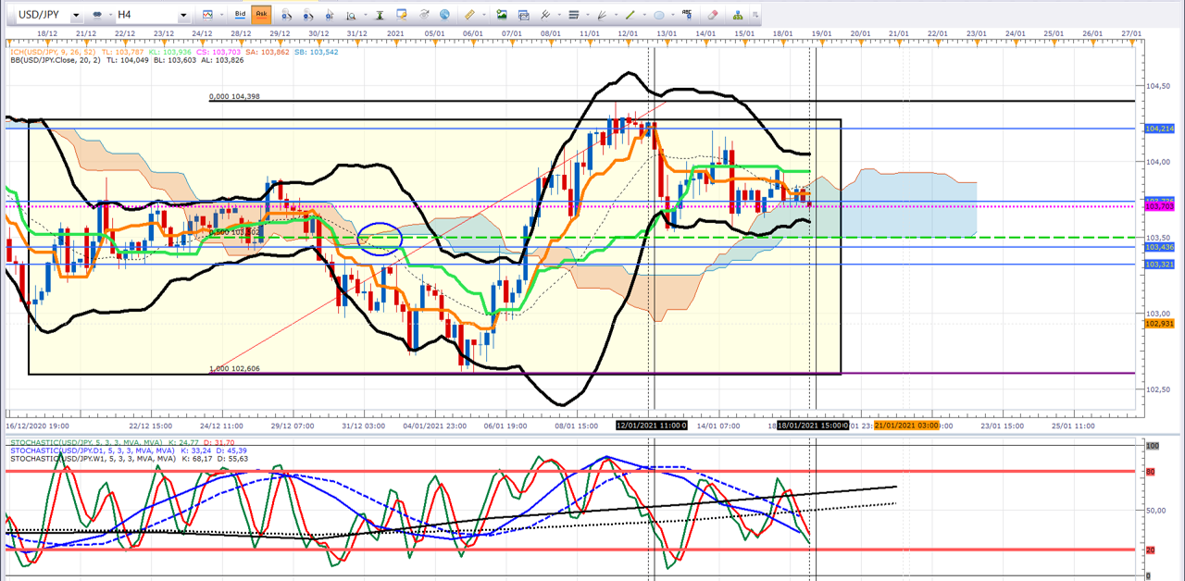1185x581 pixels.
Task: Expand the horizontal lines tool dropdown arrow
Action: [x=587, y=16]
